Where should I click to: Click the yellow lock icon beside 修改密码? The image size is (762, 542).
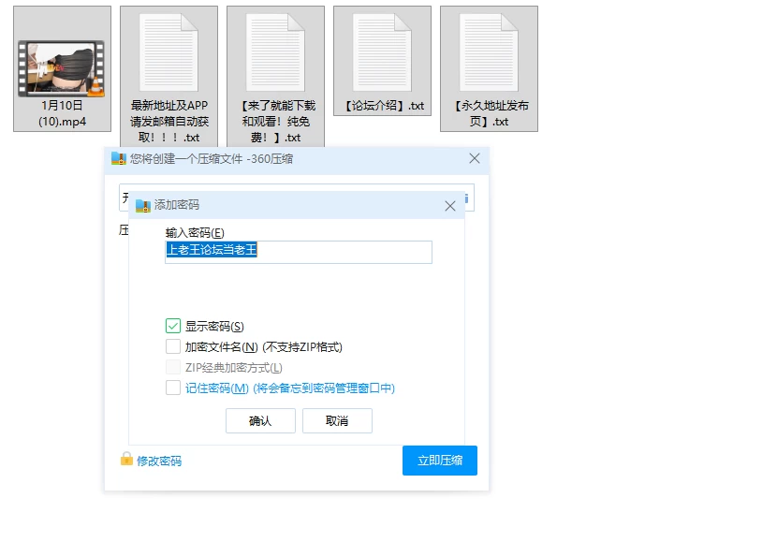coord(126,459)
